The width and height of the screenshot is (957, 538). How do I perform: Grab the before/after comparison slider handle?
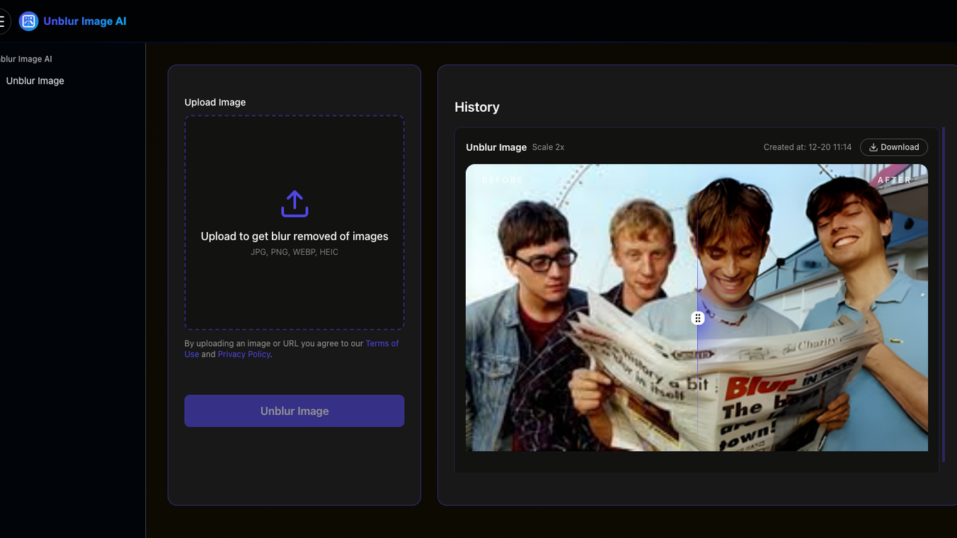click(x=698, y=318)
